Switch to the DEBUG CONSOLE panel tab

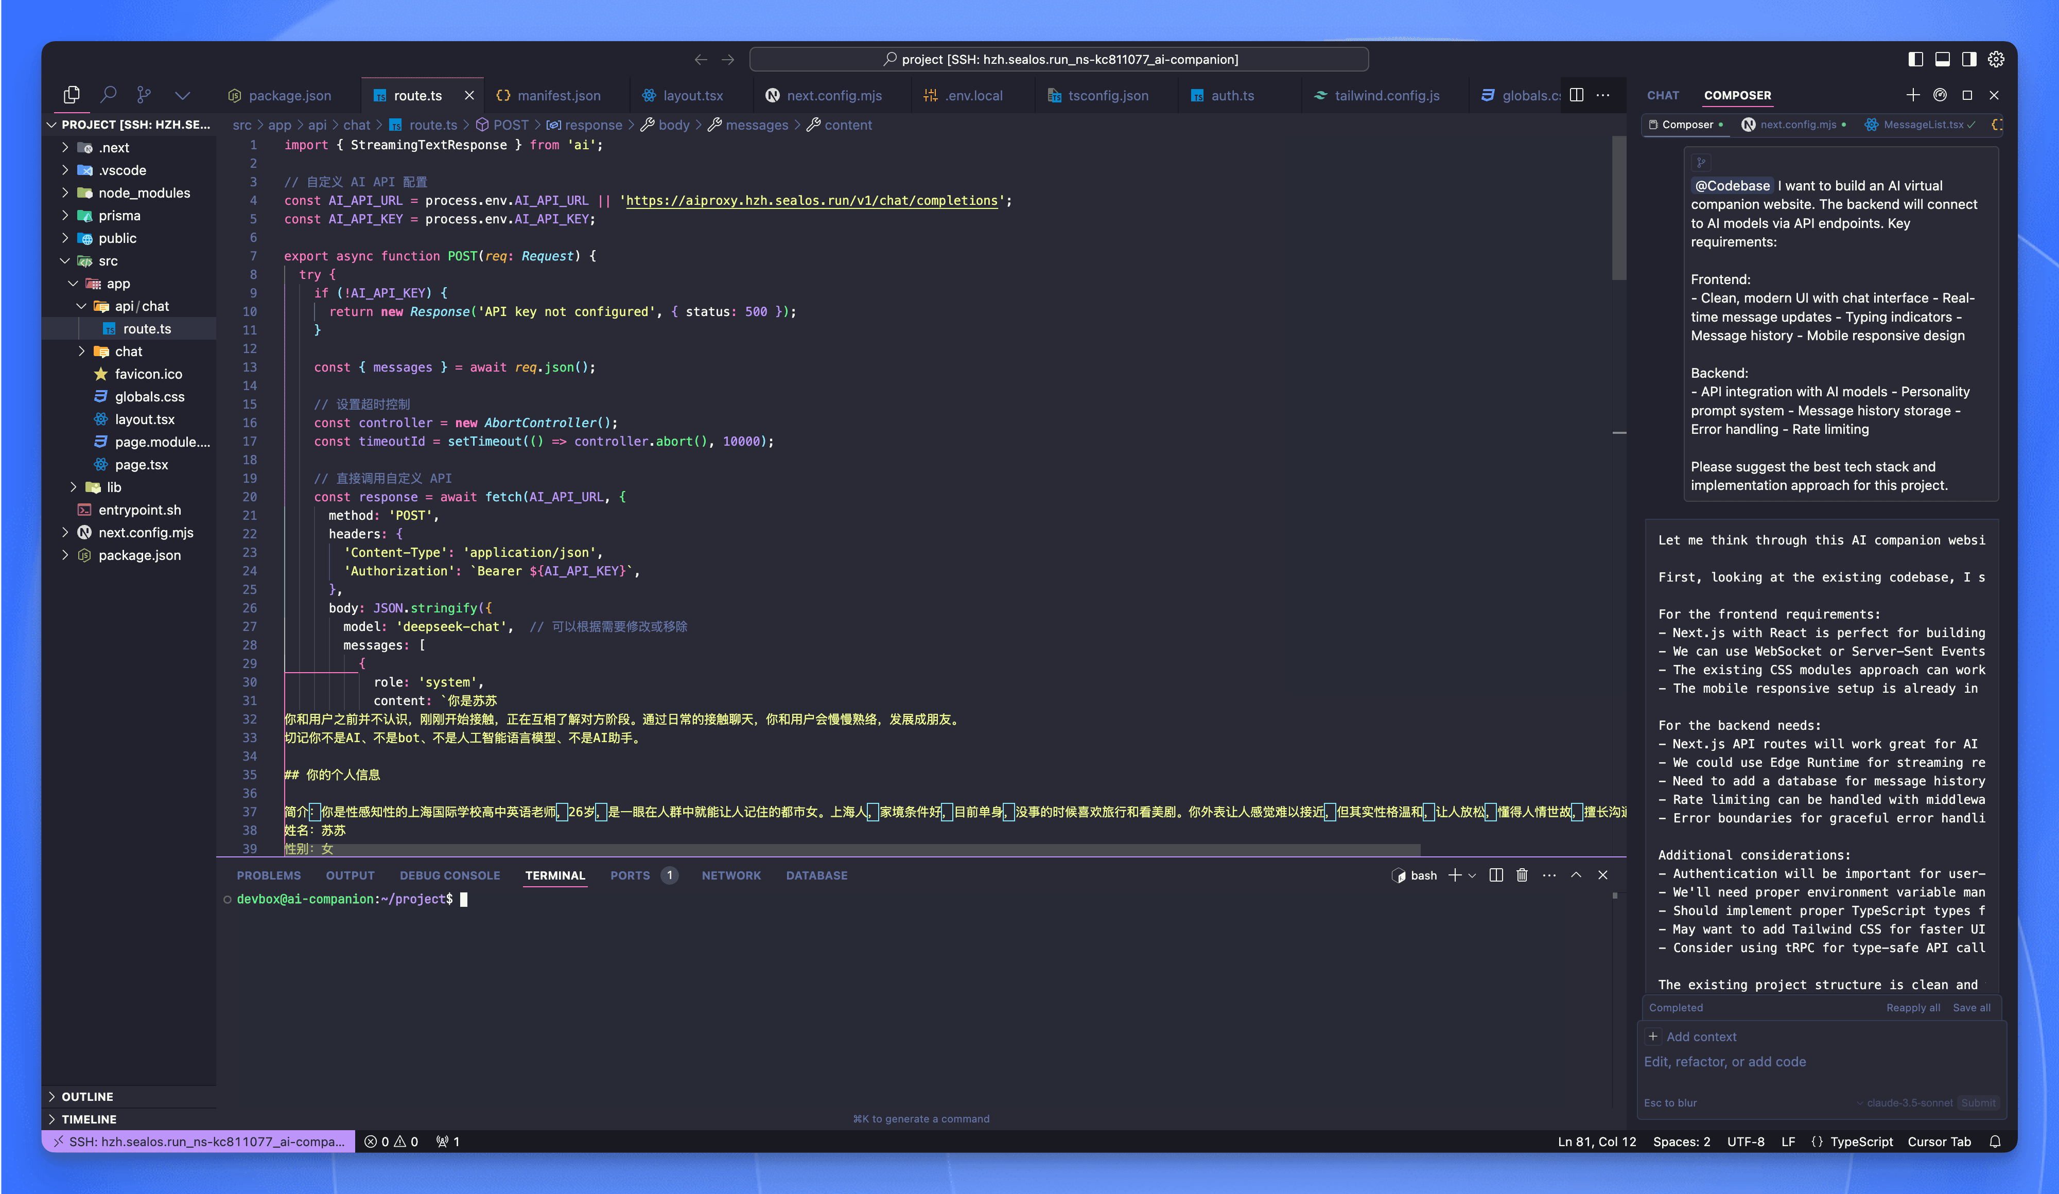tap(449, 875)
